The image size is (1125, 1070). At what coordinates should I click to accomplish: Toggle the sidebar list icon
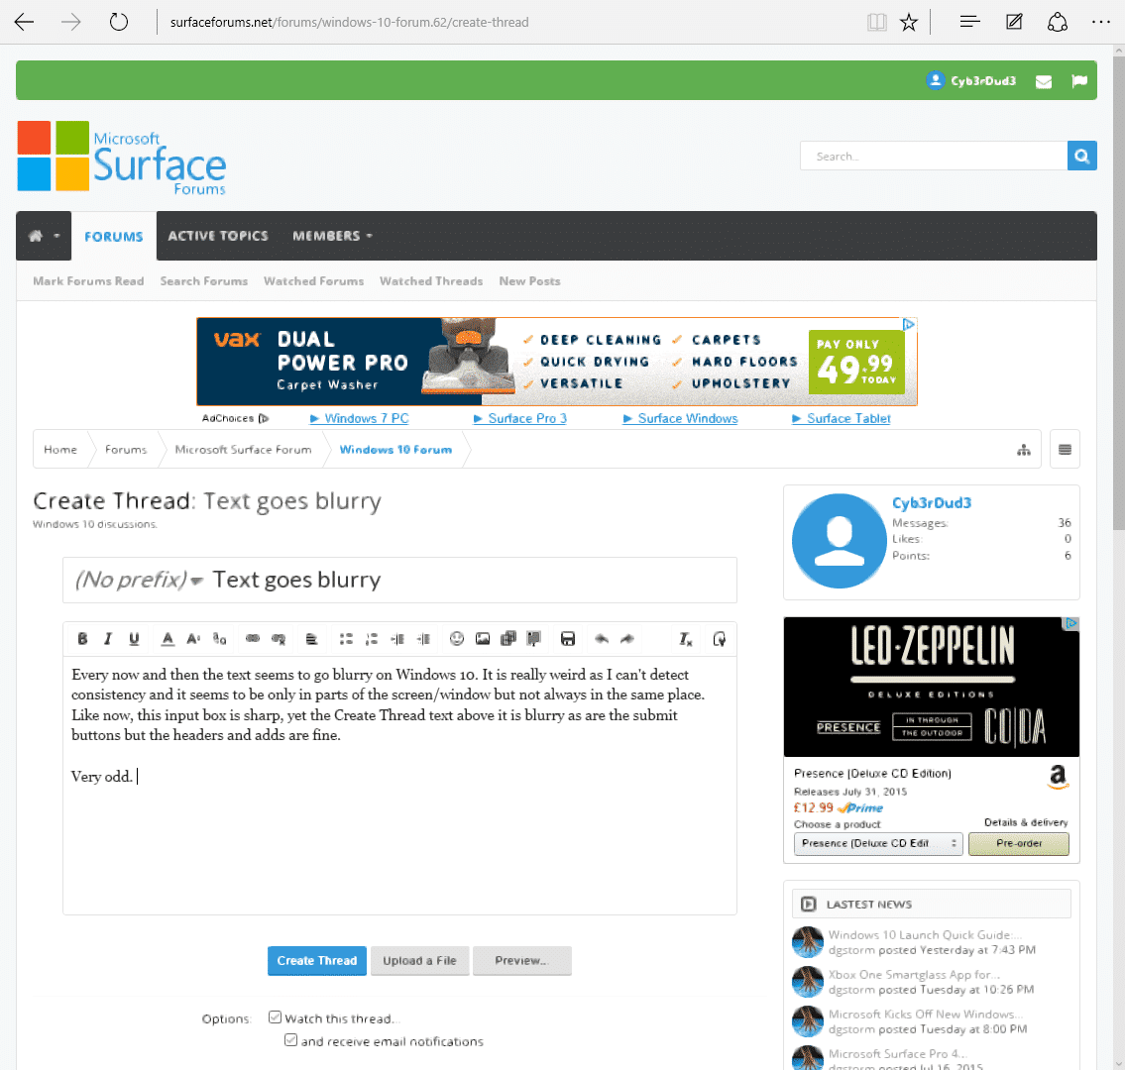(x=1065, y=450)
